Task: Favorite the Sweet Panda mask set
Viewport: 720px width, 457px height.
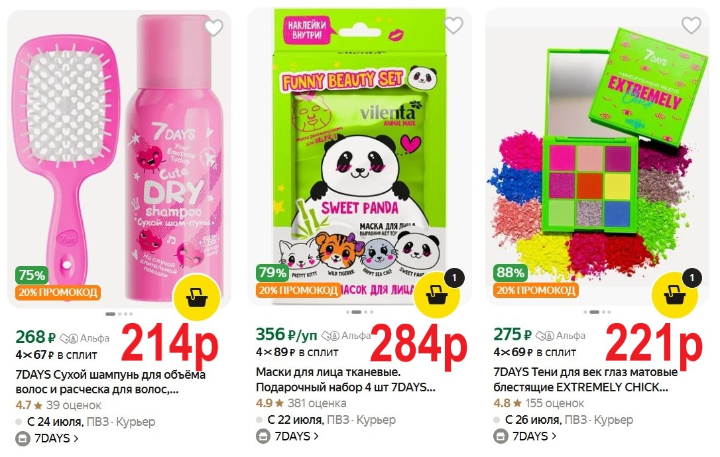Action: coord(453,25)
